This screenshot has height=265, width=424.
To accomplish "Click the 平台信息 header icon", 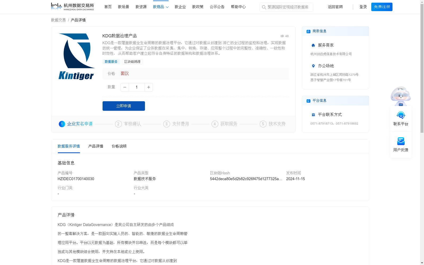I will [x=308, y=101].
